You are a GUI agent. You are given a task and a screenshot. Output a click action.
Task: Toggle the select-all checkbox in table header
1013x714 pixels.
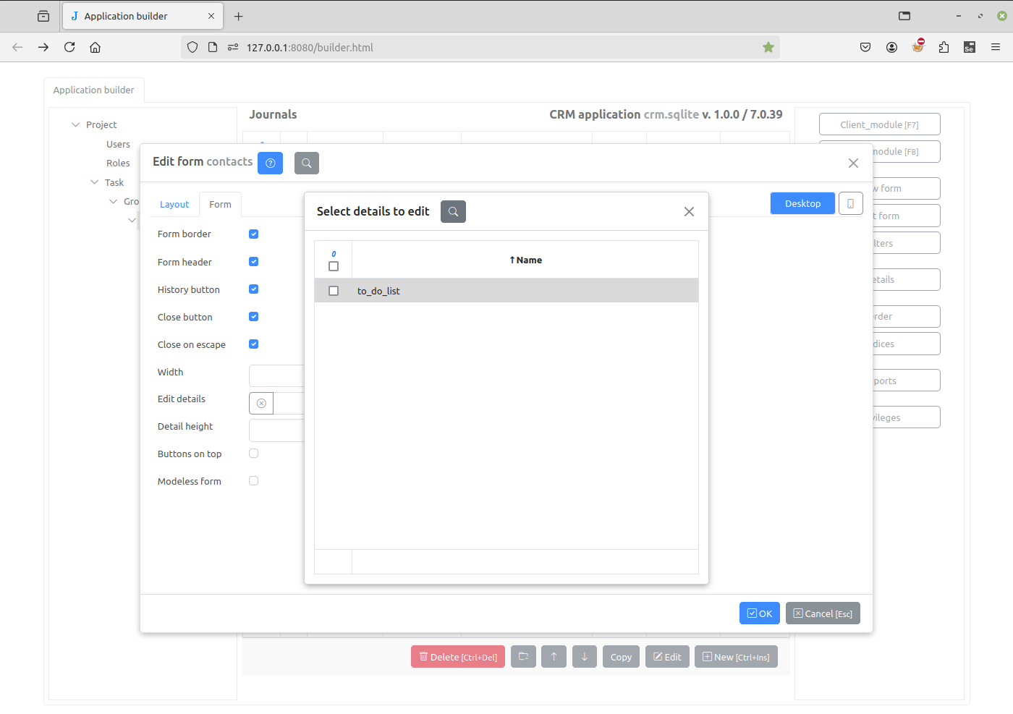[x=334, y=266]
